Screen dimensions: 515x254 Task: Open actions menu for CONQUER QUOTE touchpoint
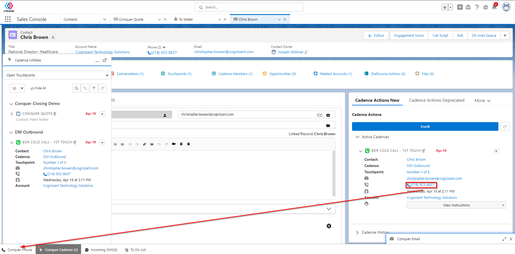102,114
